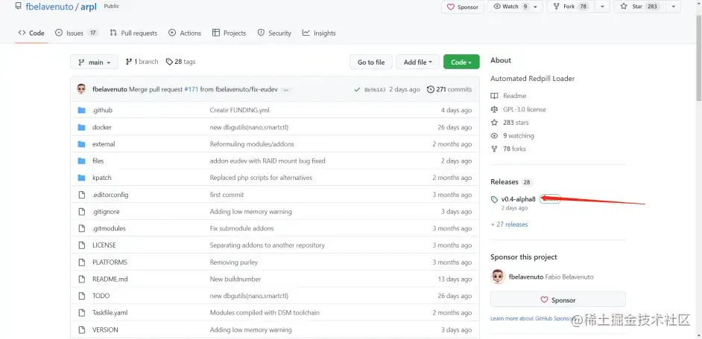Expand the Star lists arrow
This screenshot has width=702, height=339.
674,7
